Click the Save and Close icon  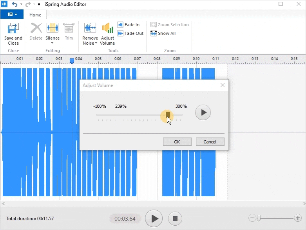pos(13,28)
